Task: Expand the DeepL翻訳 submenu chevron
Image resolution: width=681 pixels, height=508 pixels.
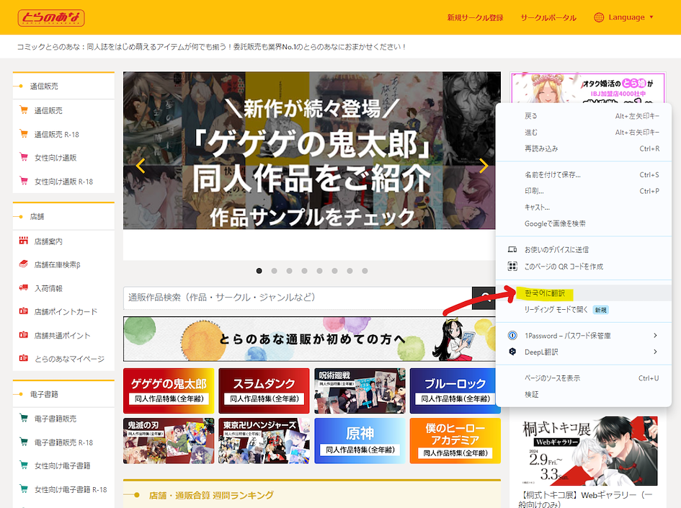Action: click(x=655, y=352)
